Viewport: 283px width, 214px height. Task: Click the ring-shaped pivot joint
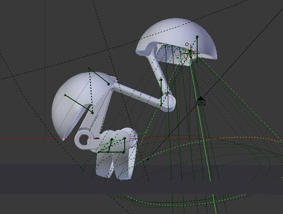tap(84, 138)
